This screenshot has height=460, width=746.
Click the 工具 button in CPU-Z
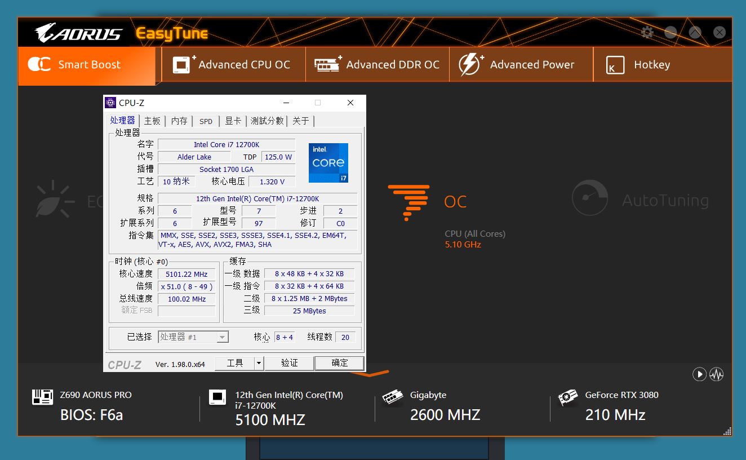(x=235, y=363)
